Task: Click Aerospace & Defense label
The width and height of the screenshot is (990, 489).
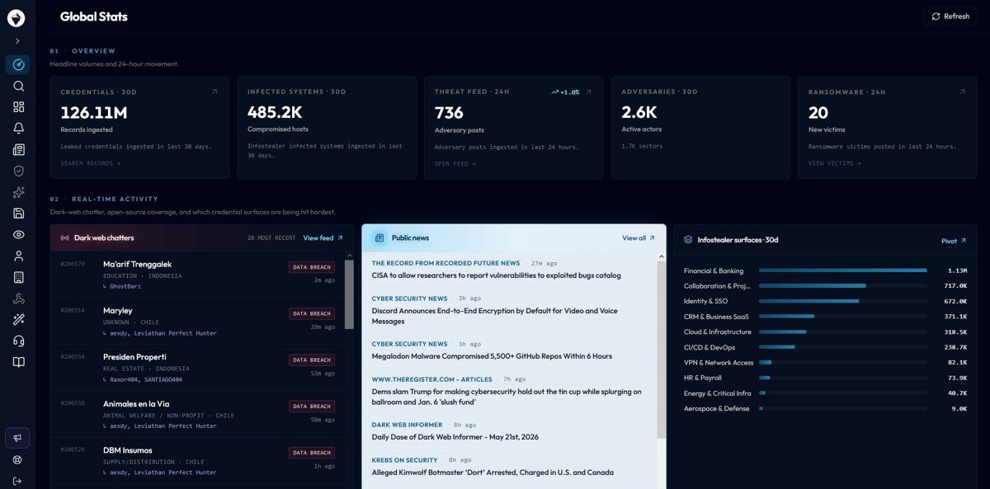Action: click(717, 408)
